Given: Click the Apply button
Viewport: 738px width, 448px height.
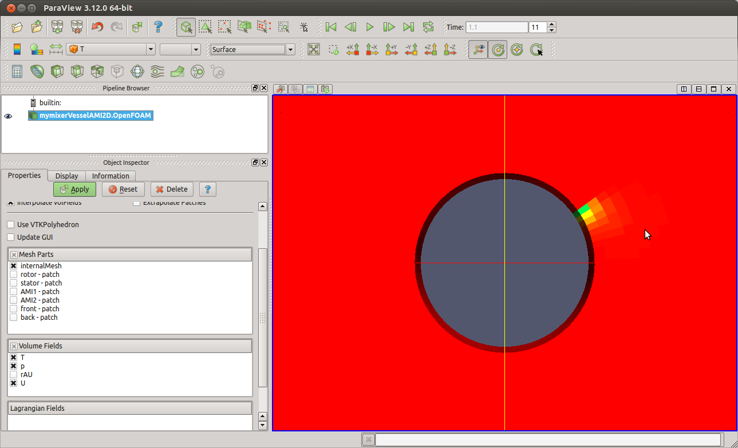Looking at the screenshot, I should [74, 189].
